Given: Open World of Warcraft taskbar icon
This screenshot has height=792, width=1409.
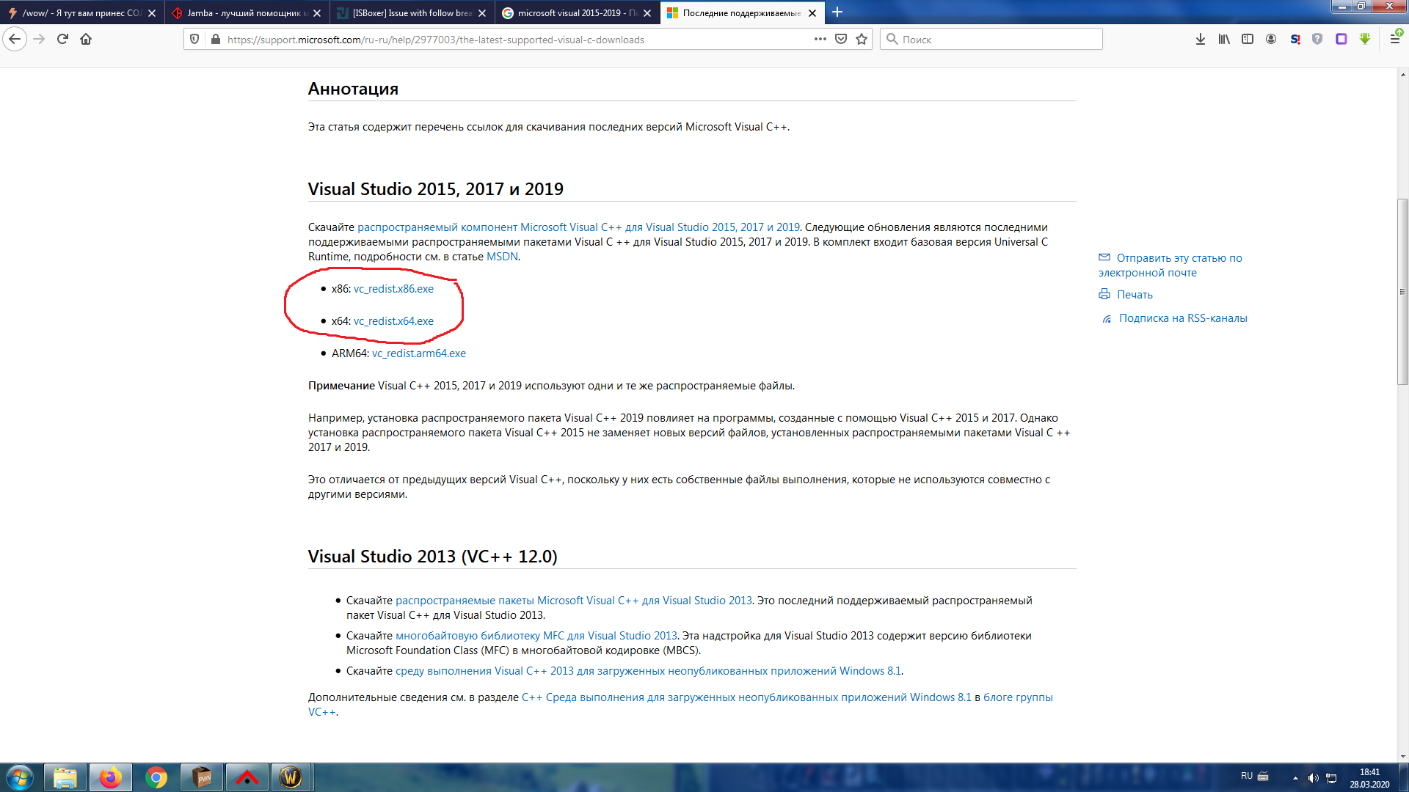Looking at the screenshot, I should (291, 777).
